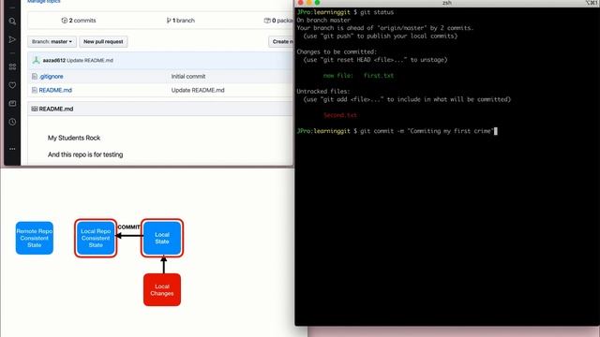Image resolution: width=600 pixels, height=337 pixels.
Task: Click the branch icon beside 1 branch
Action: tap(169, 21)
